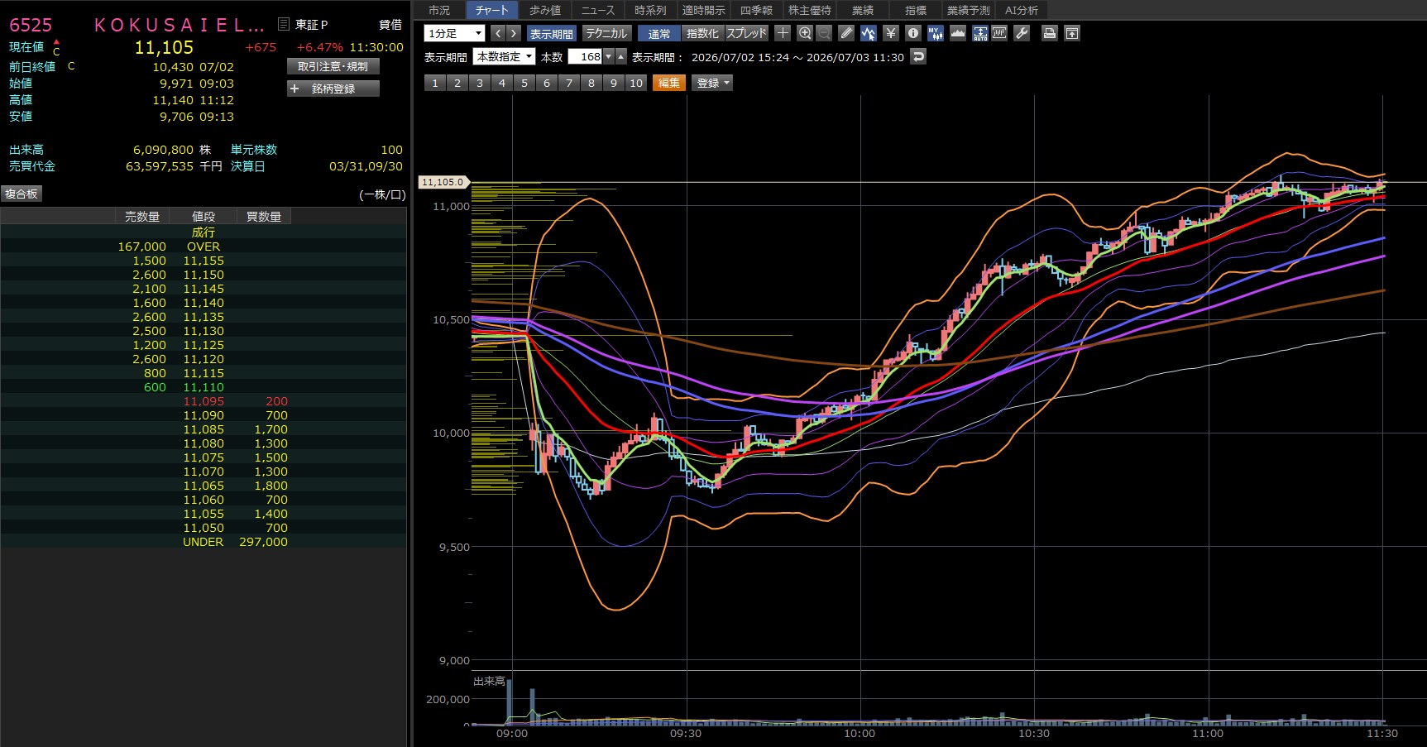Toggle the 表示期間 button in toolbar

[552, 33]
